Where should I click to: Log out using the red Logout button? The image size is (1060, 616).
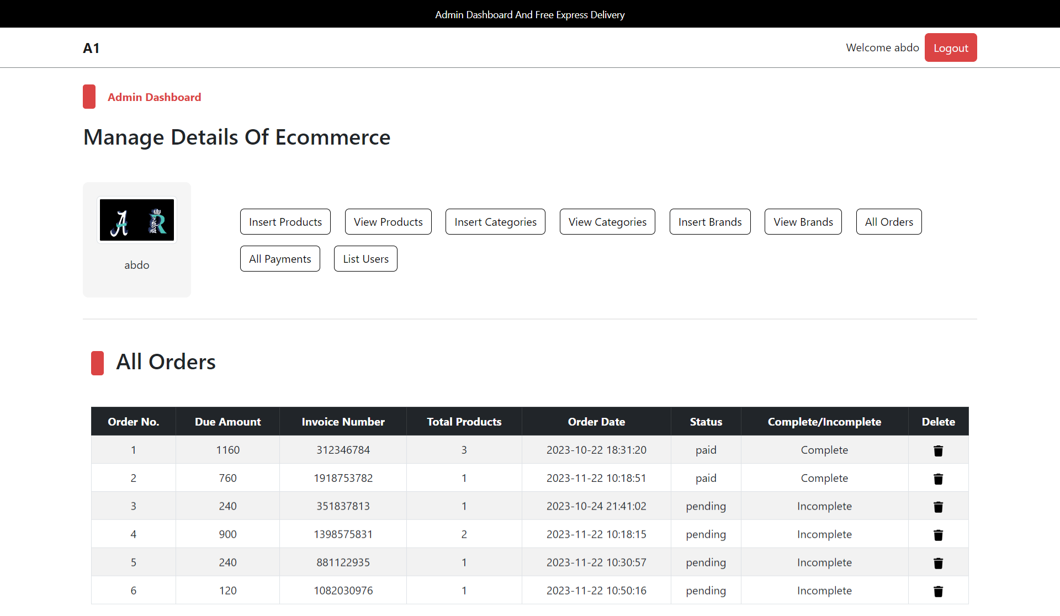click(951, 48)
